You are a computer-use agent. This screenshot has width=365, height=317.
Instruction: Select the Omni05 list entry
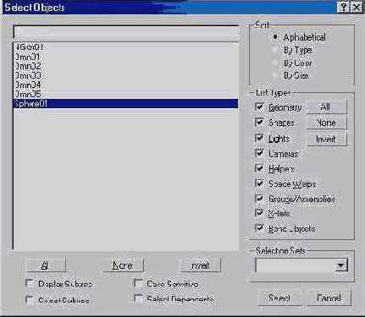(125, 94)
